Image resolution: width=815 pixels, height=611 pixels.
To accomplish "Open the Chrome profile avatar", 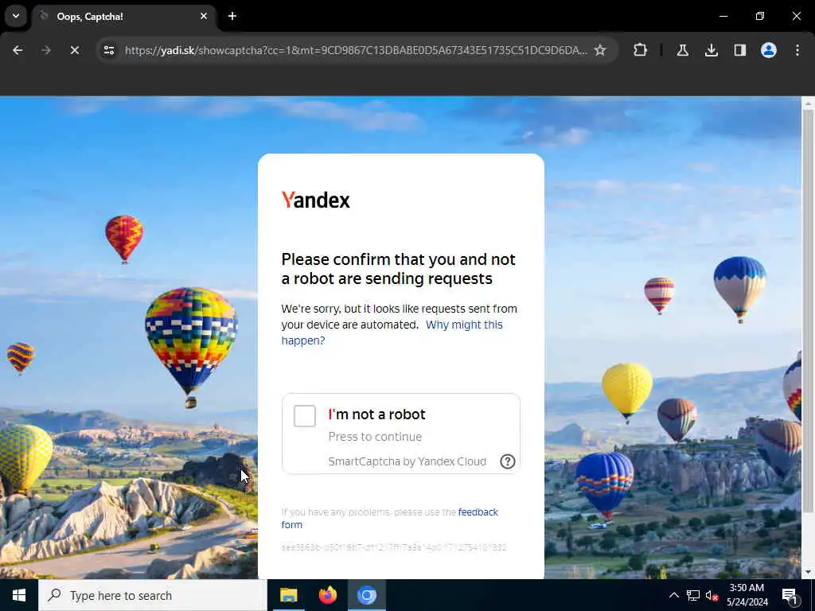I will coord(769,50).
